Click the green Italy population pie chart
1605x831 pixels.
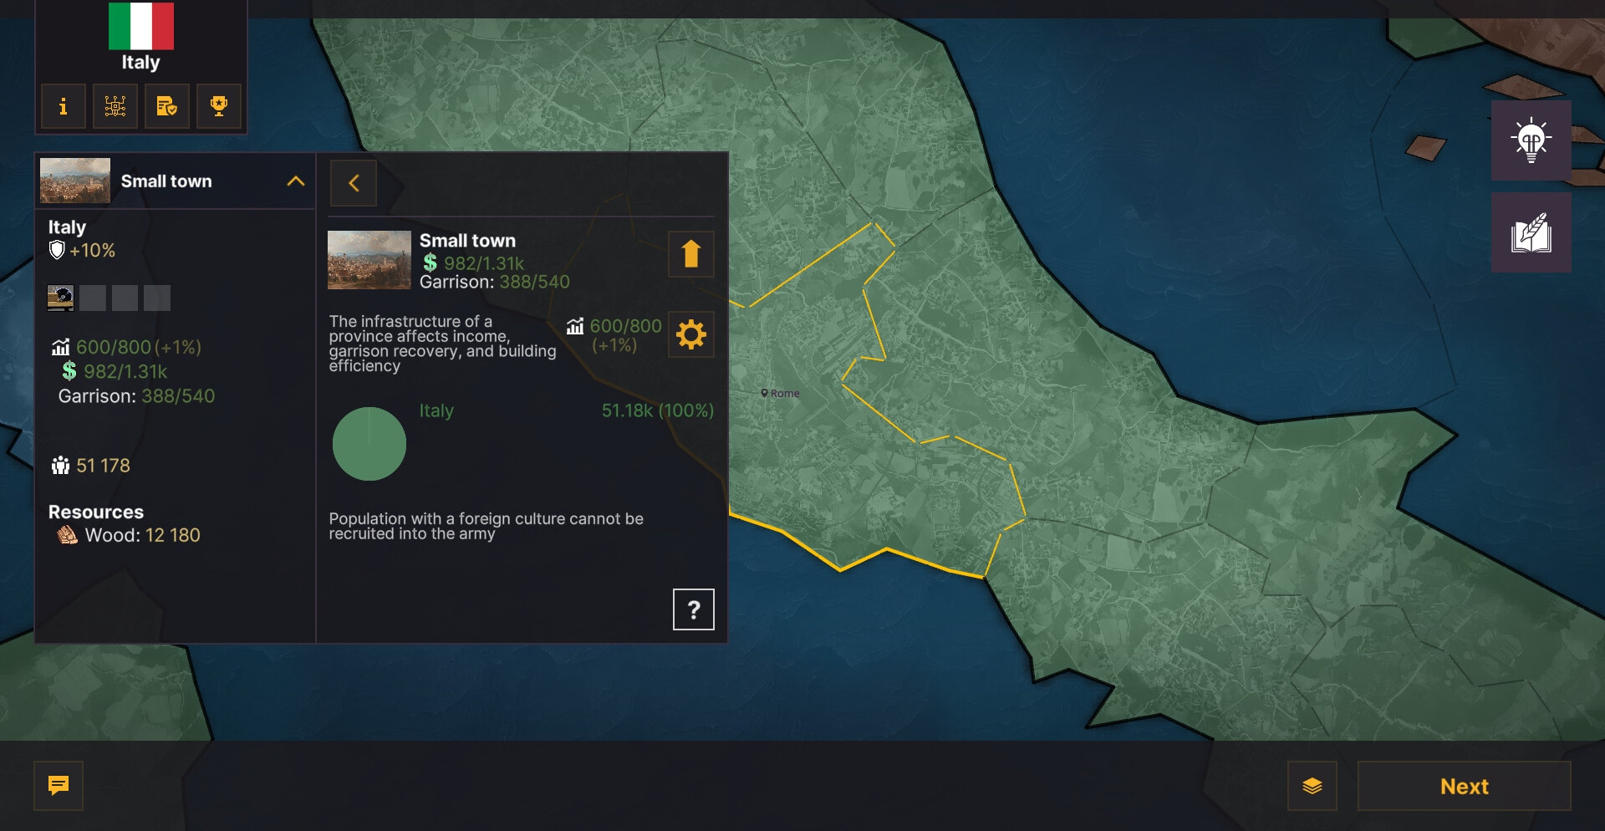[x=369, y=444]
